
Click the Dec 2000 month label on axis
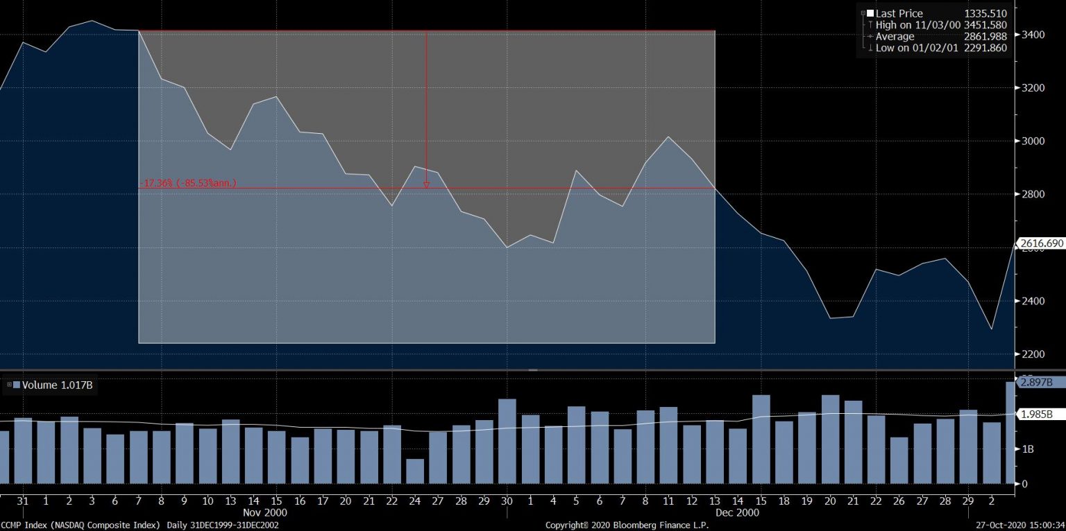click(x=736, y=513)
